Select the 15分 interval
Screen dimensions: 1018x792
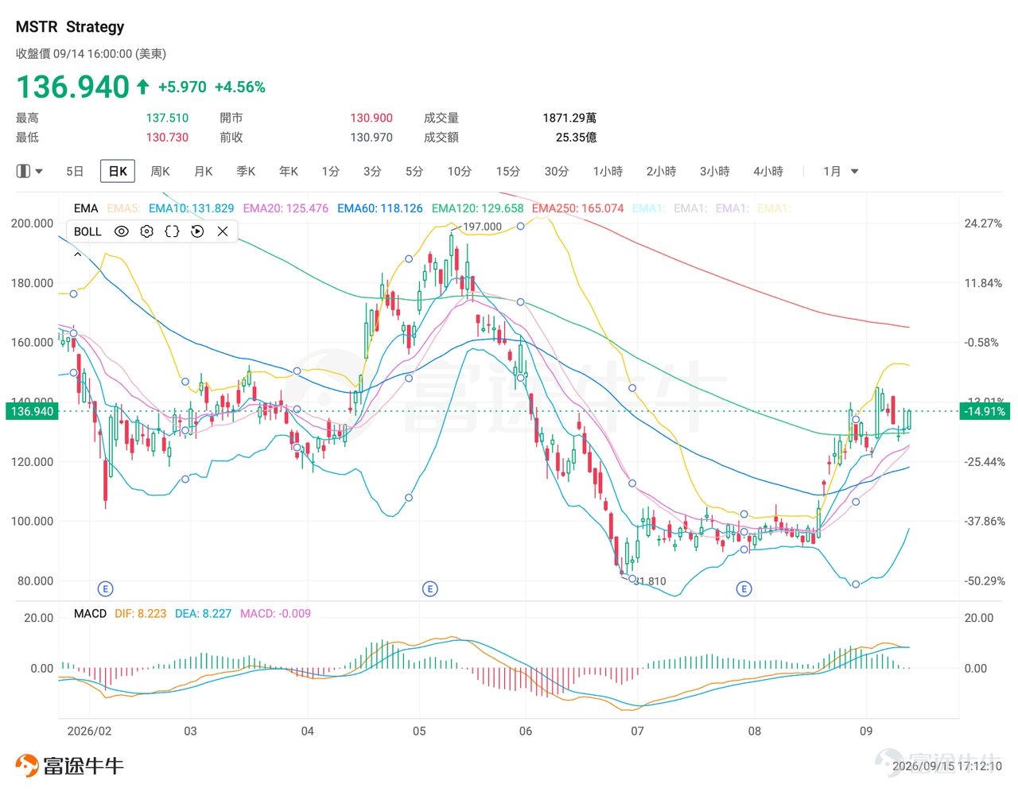pos(508,171)
